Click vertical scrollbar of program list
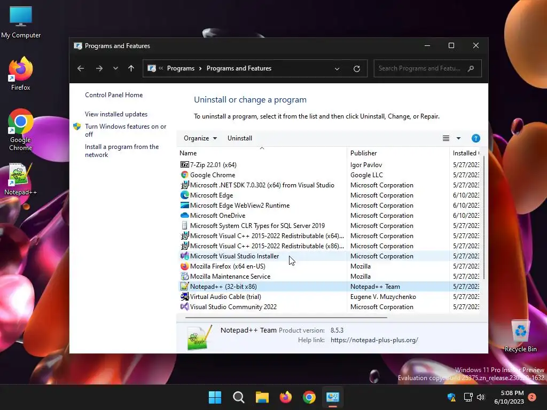Image resolution: width=547 pixels, height=410 pixels. coord(483,218)
